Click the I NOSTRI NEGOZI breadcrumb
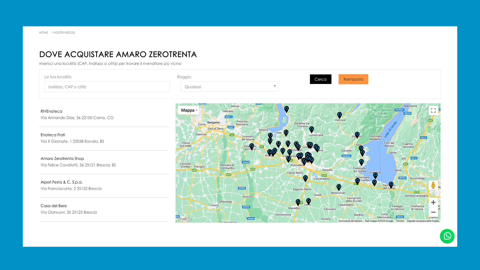The width and height of the screenshot is (480, 270). pyautogui.click(x=64, y=33)
